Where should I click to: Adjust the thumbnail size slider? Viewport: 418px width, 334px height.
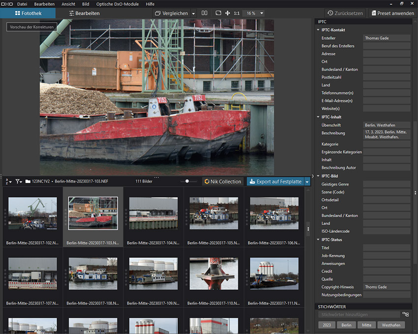187,181
